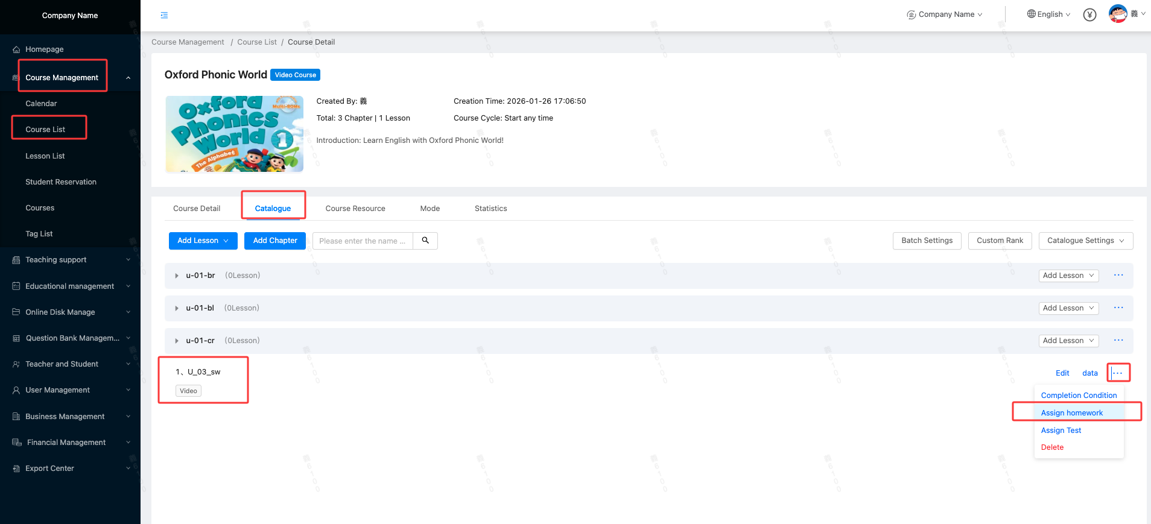Choose Delete in the lesson context menu
Viewport: 1151px width, 524px height.
[x=1052, y=447]
